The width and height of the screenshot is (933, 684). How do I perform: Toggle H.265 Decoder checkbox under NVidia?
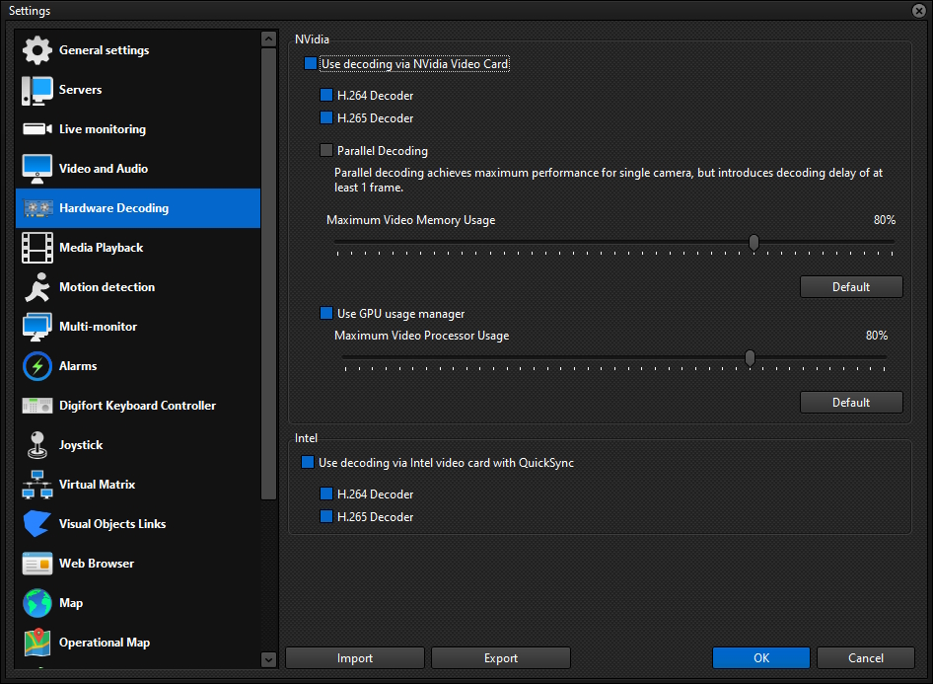point(326,117)
